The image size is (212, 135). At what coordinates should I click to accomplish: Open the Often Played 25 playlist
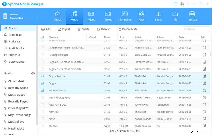click(18, 108)
